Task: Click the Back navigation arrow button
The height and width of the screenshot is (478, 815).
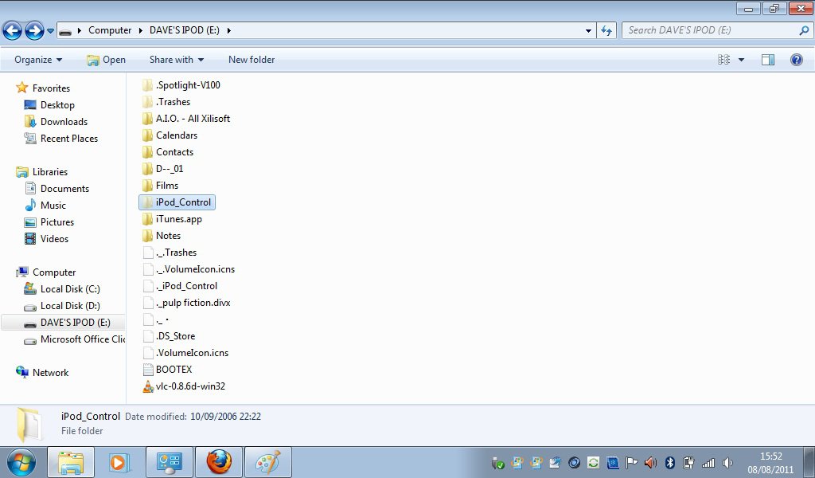Action: [x=12, y=31]
